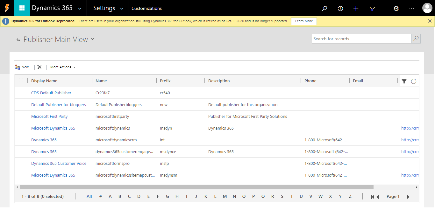The width and height of the screenshot is (435, 209).
Task: Click the DefaultPublisherbloggers name cell
Action: [118, 104]
